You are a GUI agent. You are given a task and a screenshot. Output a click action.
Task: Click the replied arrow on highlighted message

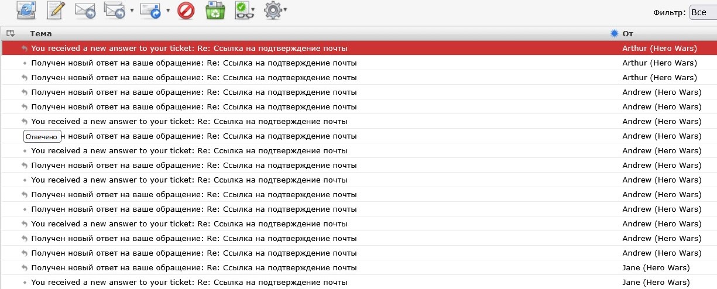click(24, 49)
